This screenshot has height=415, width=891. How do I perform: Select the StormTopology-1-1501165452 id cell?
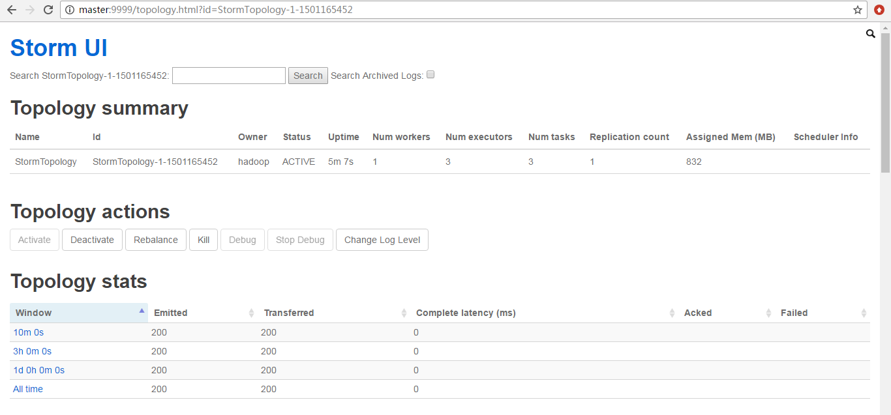155,162
